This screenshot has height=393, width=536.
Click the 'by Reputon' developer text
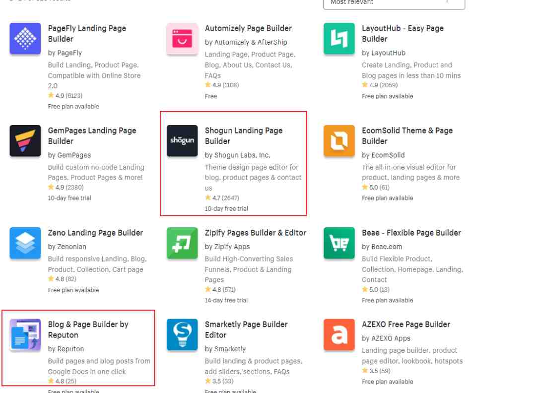[66, 349]
